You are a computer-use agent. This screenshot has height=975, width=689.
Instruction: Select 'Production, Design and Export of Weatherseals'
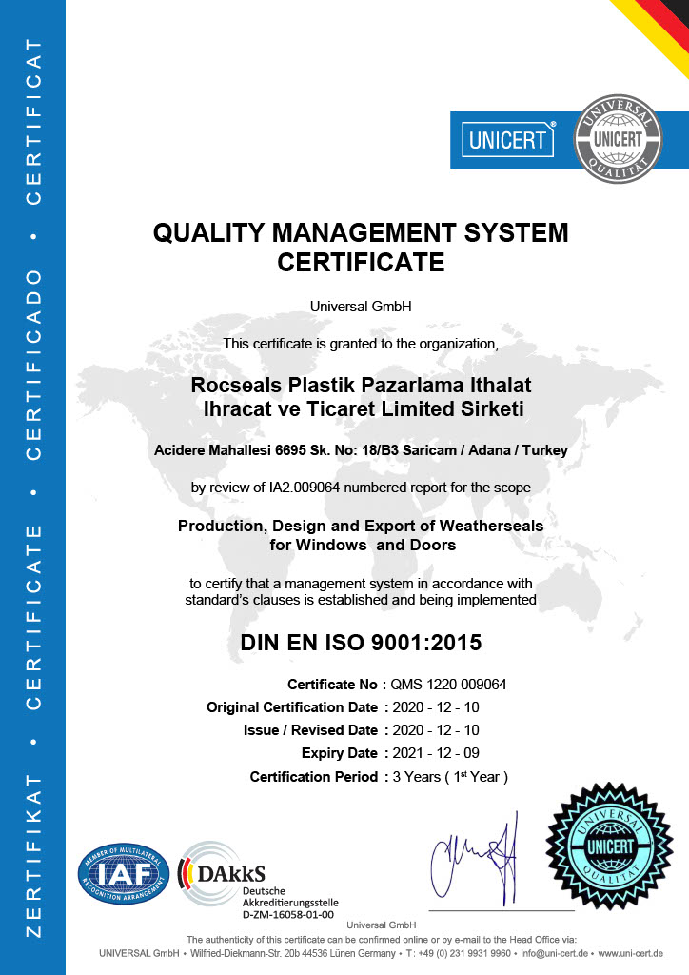[x=361, y=526]
